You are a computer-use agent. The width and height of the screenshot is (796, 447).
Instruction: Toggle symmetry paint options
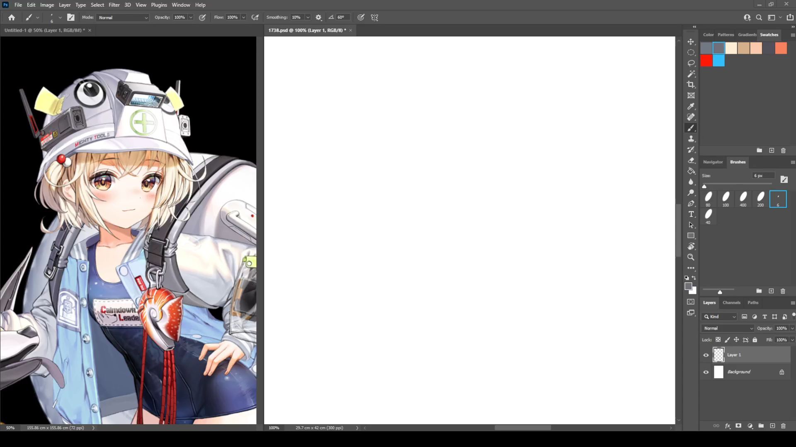coord(374,17)
